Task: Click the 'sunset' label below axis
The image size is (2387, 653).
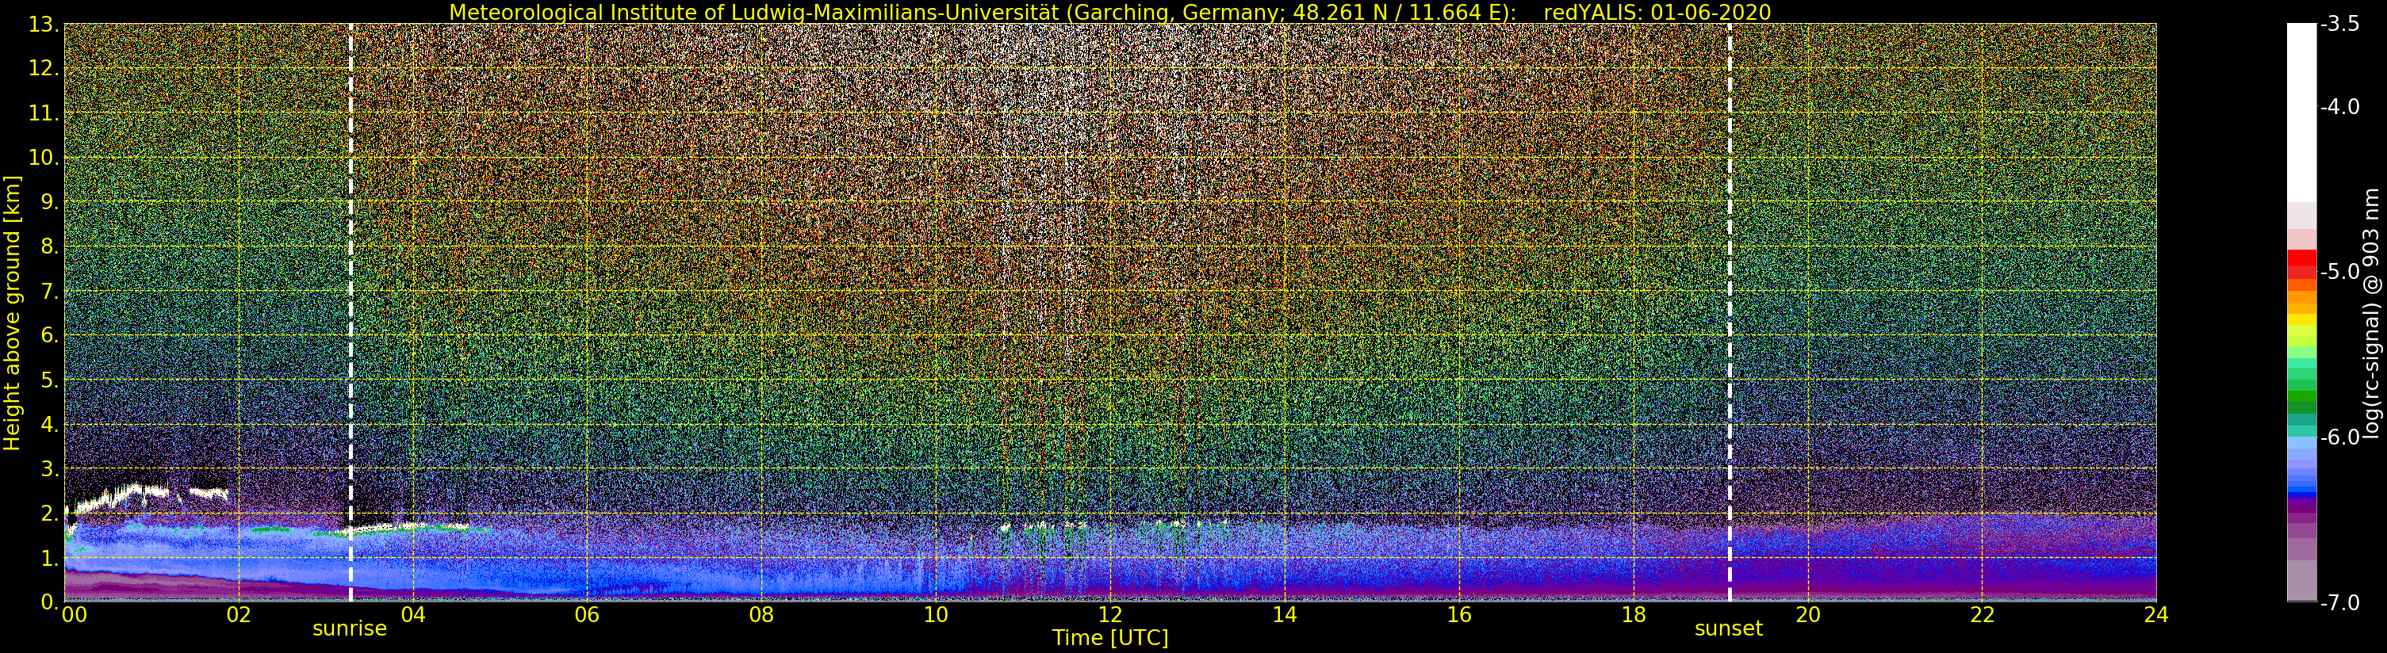Action: coord(1728,629)
